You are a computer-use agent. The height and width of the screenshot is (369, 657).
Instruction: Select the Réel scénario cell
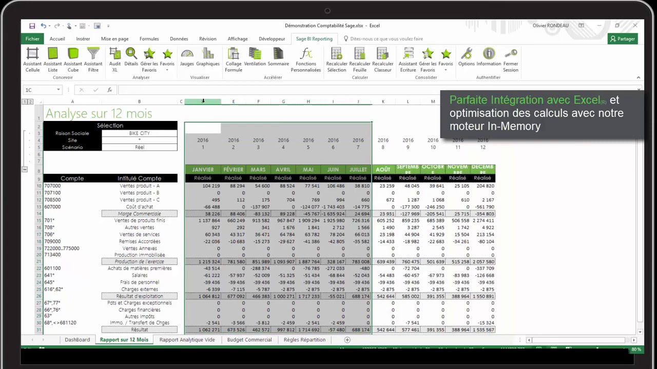pyautogui.click(x=140, y=147)
